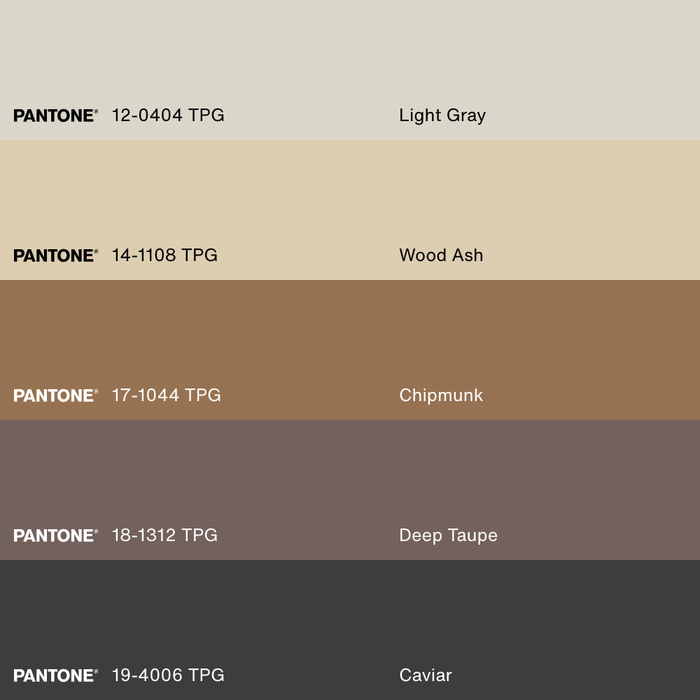The width and height of the screenshot is (700, 700).
Task: Click the code 19-4006 TPG
Action: [168, 675]
